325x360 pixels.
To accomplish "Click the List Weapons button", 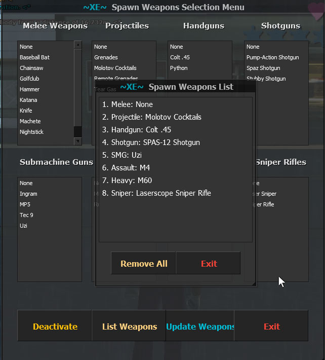I will (129, 326).
